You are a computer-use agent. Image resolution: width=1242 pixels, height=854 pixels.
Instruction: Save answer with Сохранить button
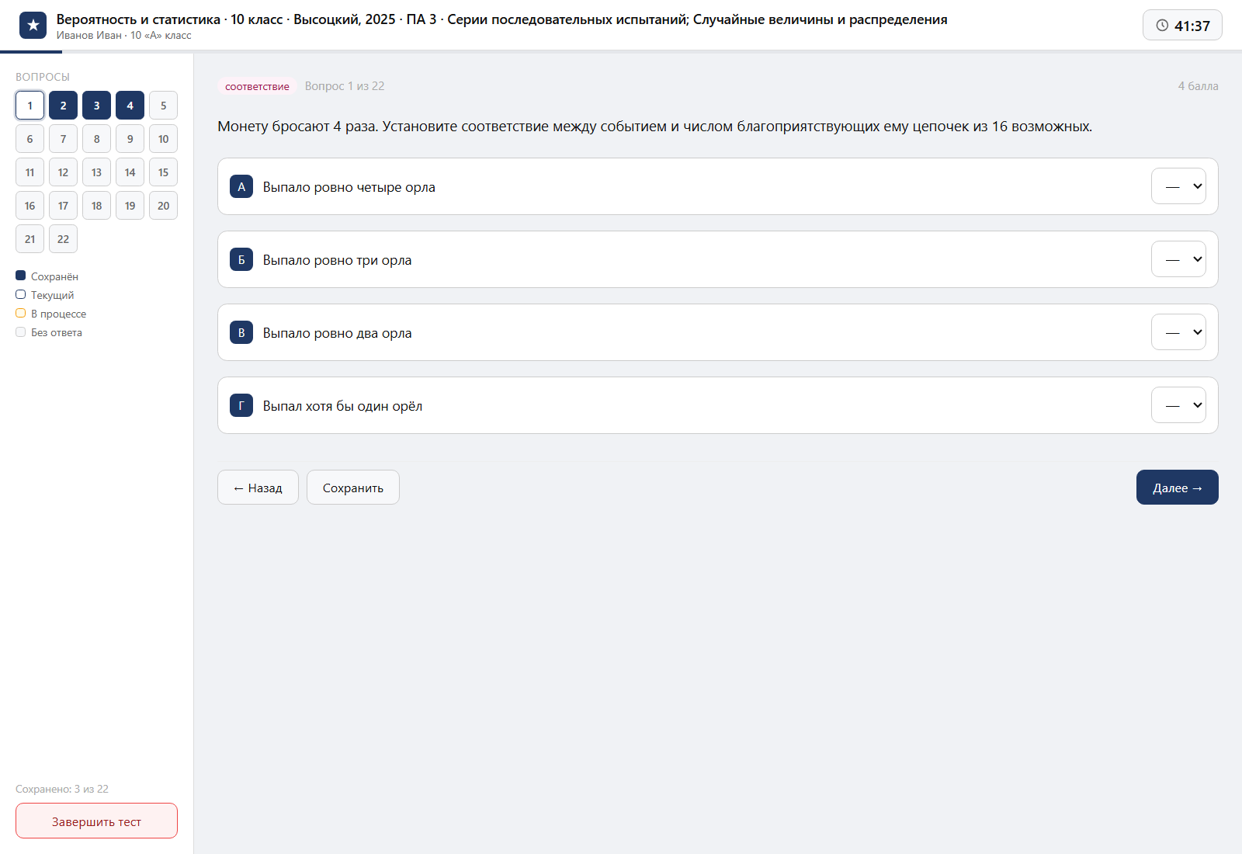pos(353,488)
